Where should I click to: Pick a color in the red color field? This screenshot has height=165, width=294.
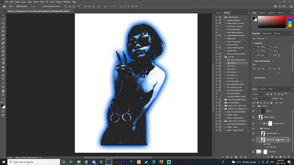(x=272, y=22)
